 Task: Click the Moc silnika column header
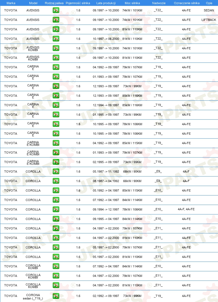tap(132, 3)
